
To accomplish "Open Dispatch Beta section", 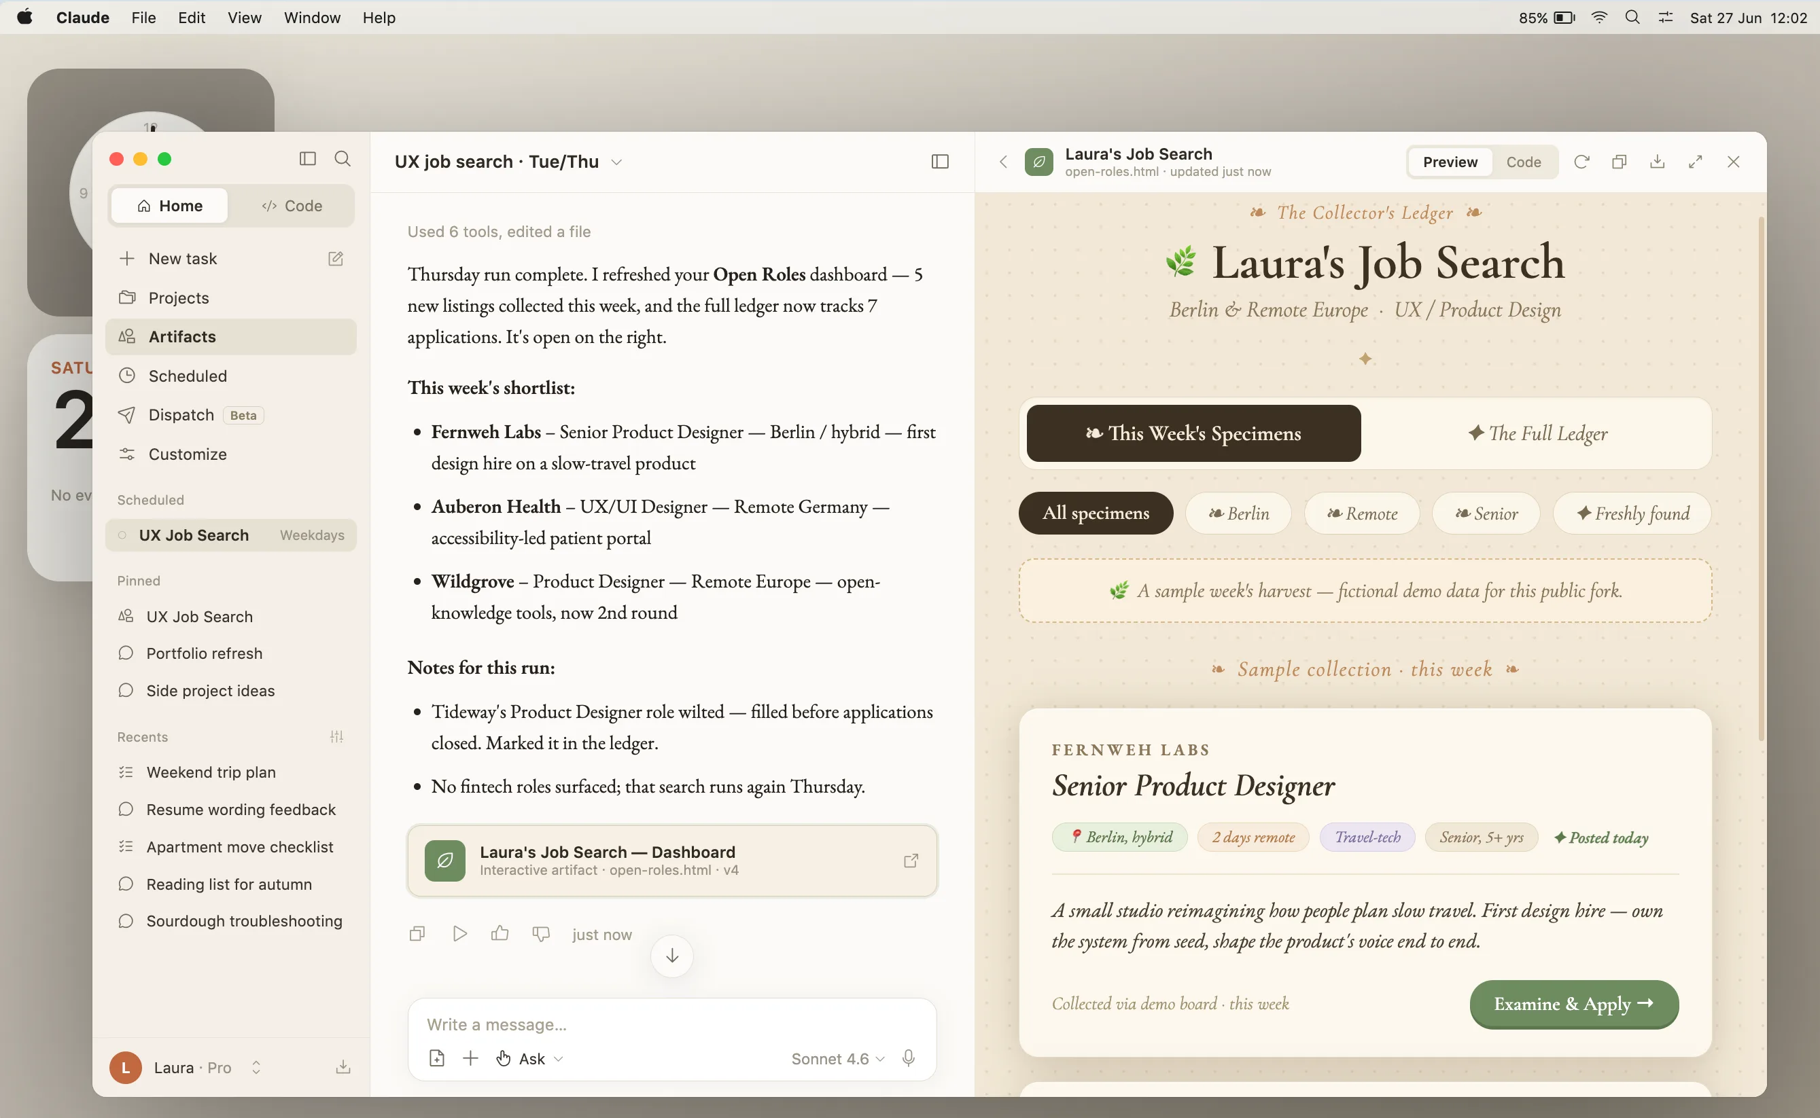I will click(231, 415).
